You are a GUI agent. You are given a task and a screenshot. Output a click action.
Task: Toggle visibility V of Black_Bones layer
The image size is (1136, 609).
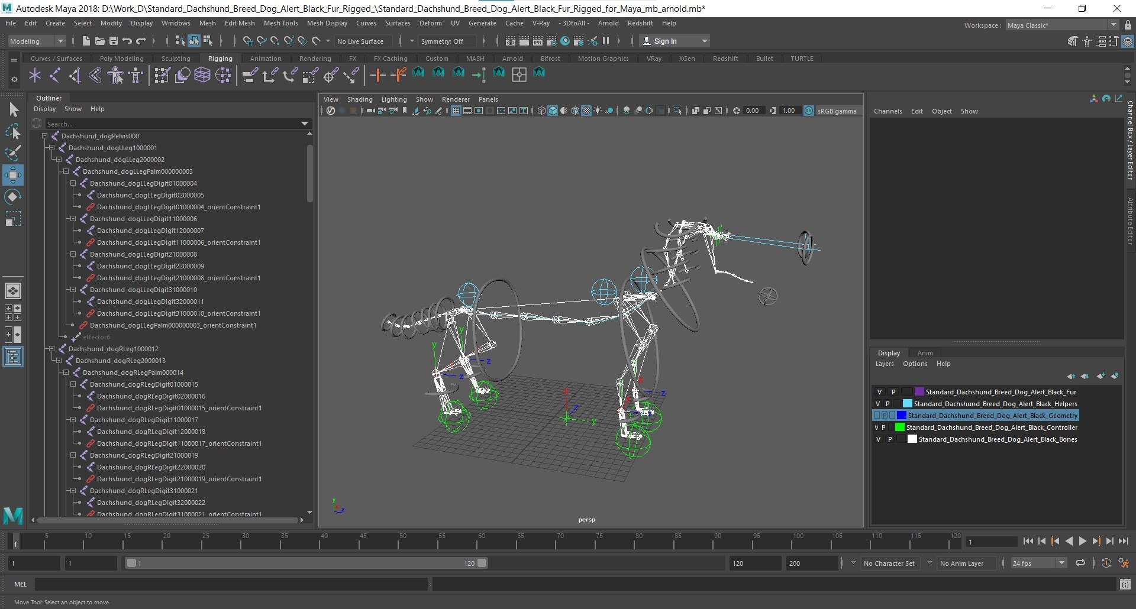[x=878, y=439]
